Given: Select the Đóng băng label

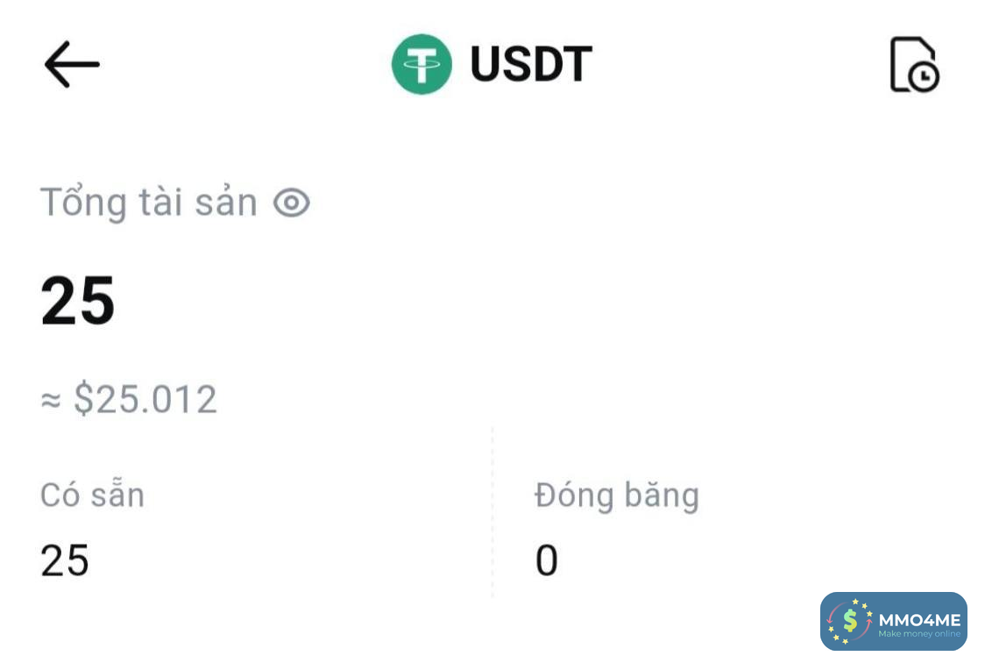Looking at the screenshot, I should click(617, 495).
